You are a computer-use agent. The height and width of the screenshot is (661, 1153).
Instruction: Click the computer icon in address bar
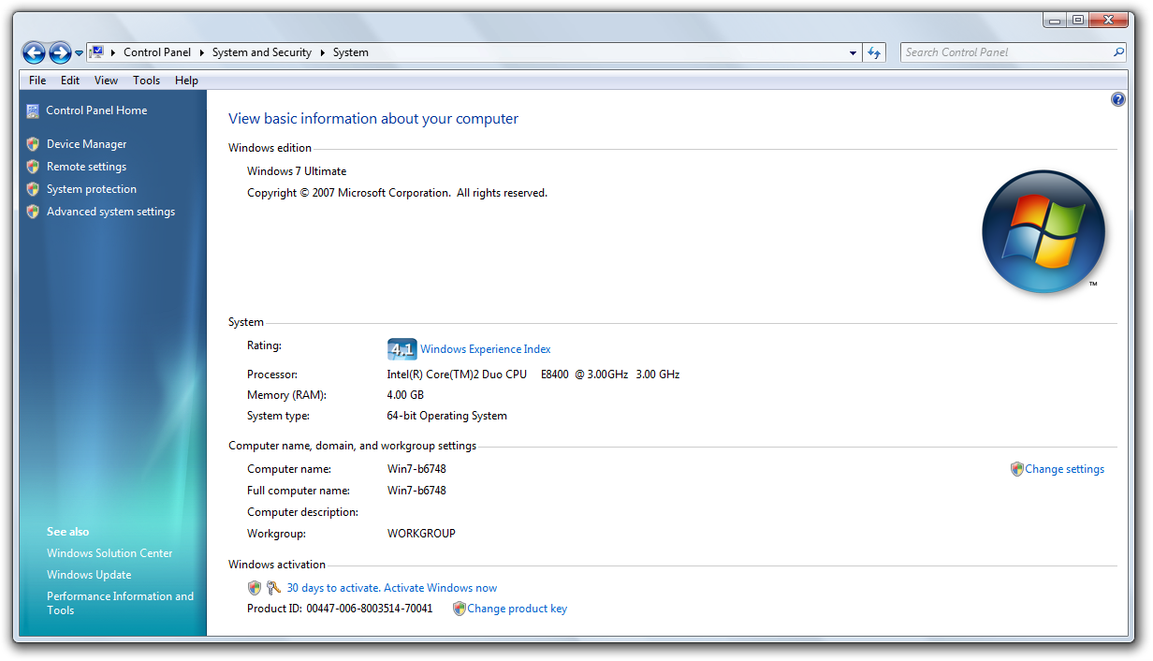[96, 52]
